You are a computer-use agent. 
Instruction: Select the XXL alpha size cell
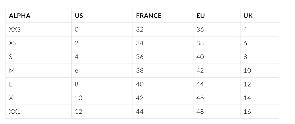(39, 112)
